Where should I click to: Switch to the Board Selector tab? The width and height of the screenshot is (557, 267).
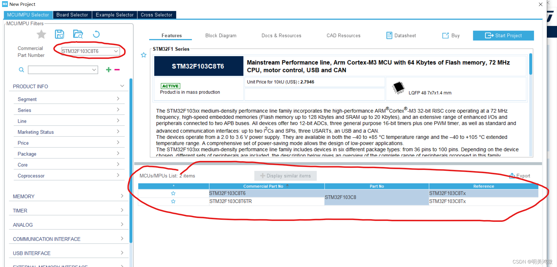pyautogui.click(x=72, y=15)
